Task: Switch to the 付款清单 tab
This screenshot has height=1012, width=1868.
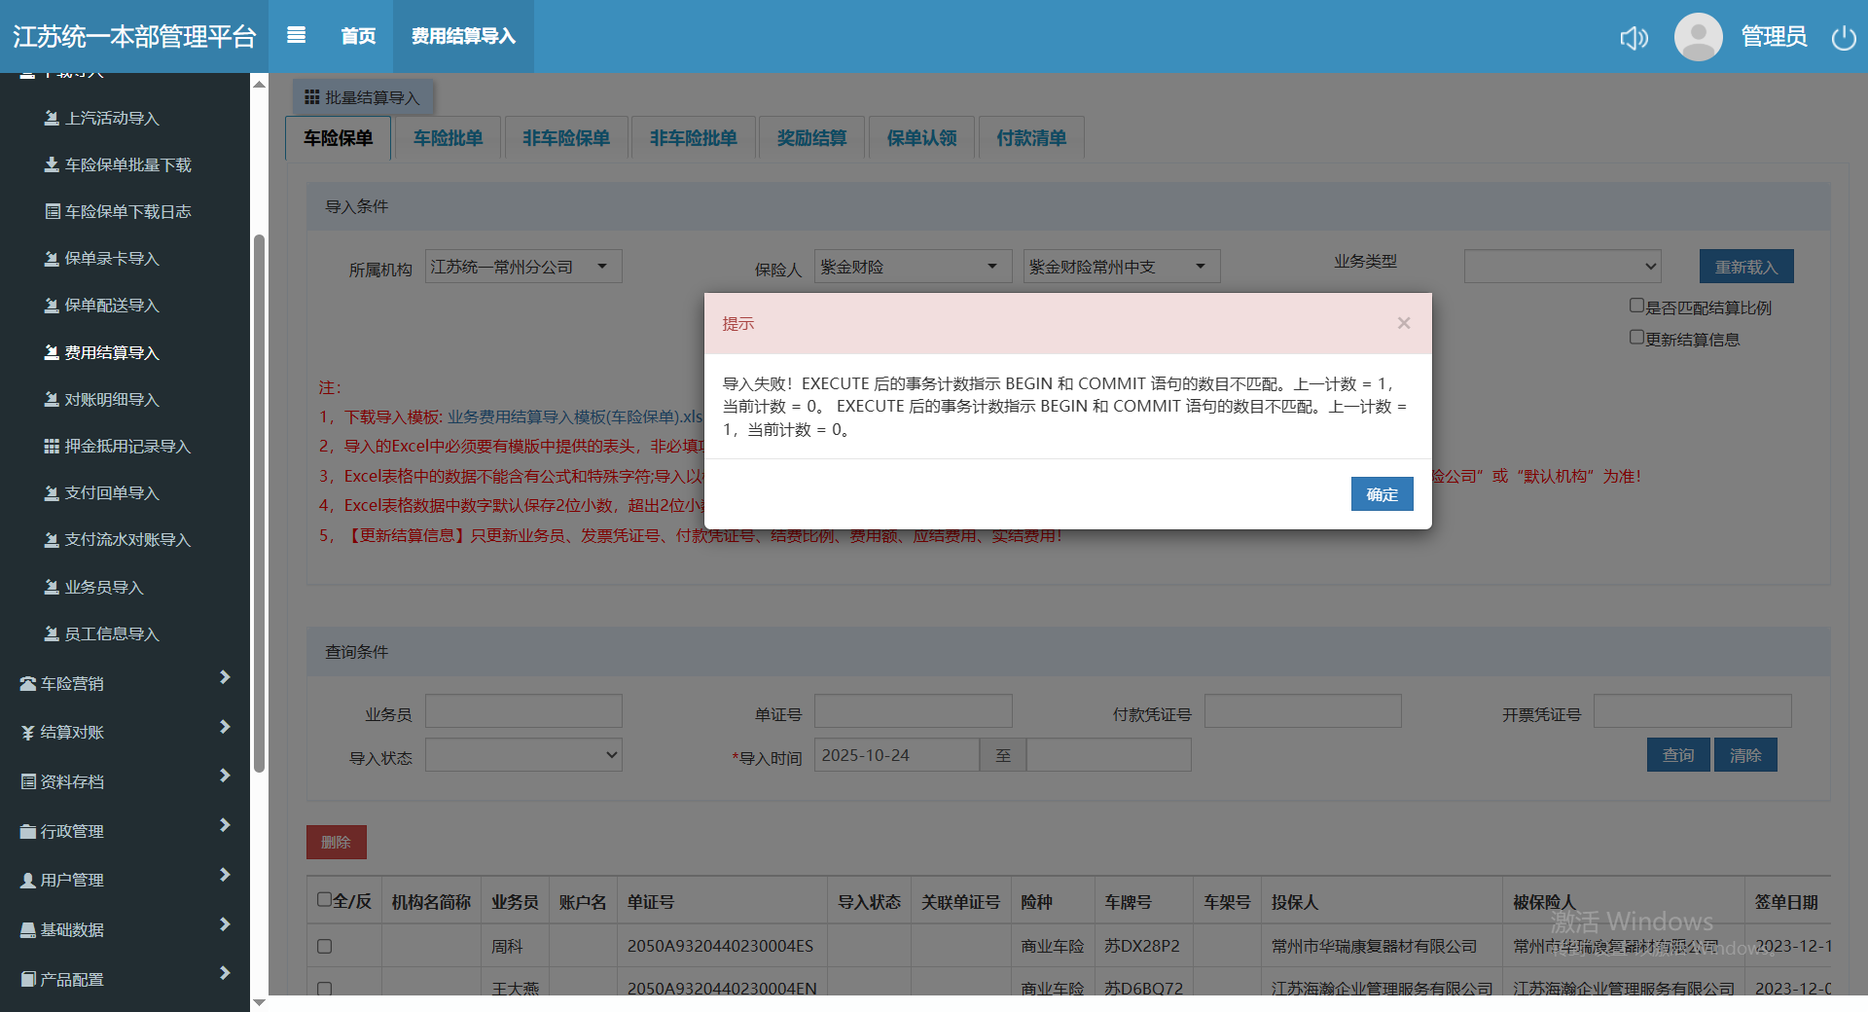Action: pyautogui.click(x=1031, y=138)
